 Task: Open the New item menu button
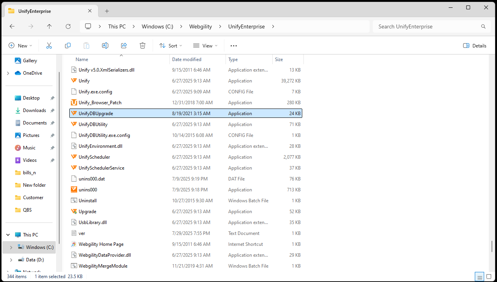[21, 46]
